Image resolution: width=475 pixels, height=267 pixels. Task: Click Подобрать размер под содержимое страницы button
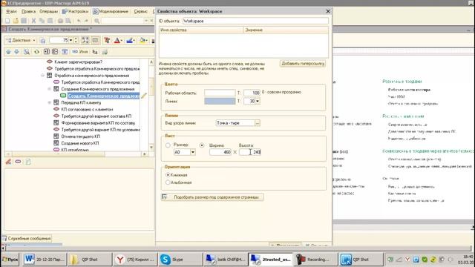[212, 197]
